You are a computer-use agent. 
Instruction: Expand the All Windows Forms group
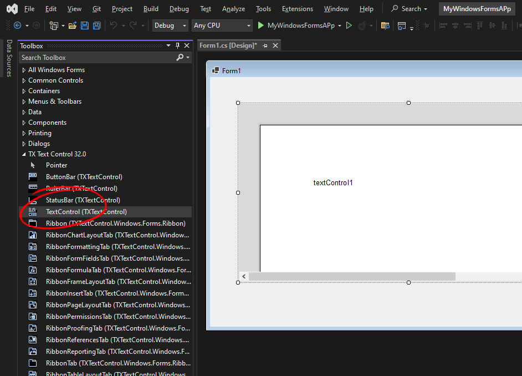pos(24,70)
